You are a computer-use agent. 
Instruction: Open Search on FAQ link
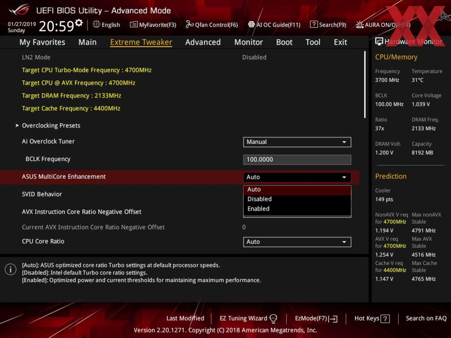(x=426, y=318)
